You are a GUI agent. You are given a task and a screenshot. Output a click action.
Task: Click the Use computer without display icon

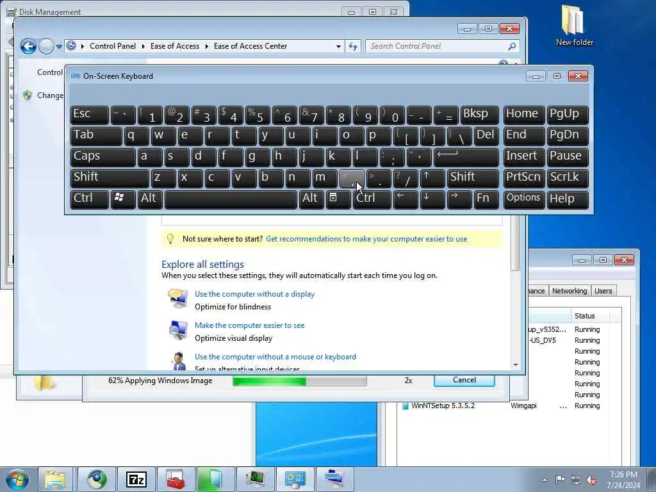178,299
